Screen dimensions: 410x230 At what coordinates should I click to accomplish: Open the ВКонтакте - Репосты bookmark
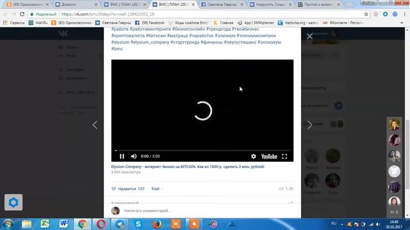(343, 23)
